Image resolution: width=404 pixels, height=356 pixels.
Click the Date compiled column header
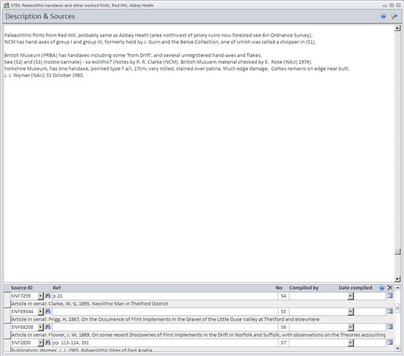pyautogui.click(x=356, y=288)
